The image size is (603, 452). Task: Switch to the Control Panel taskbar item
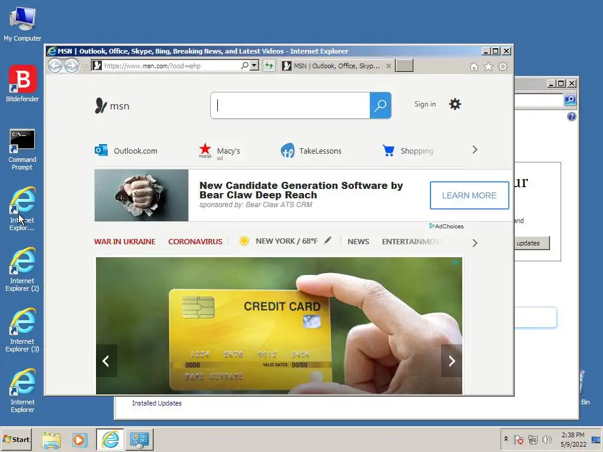coord(139,439)
